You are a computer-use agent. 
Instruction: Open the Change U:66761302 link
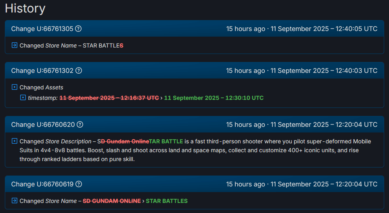point(42,71)
